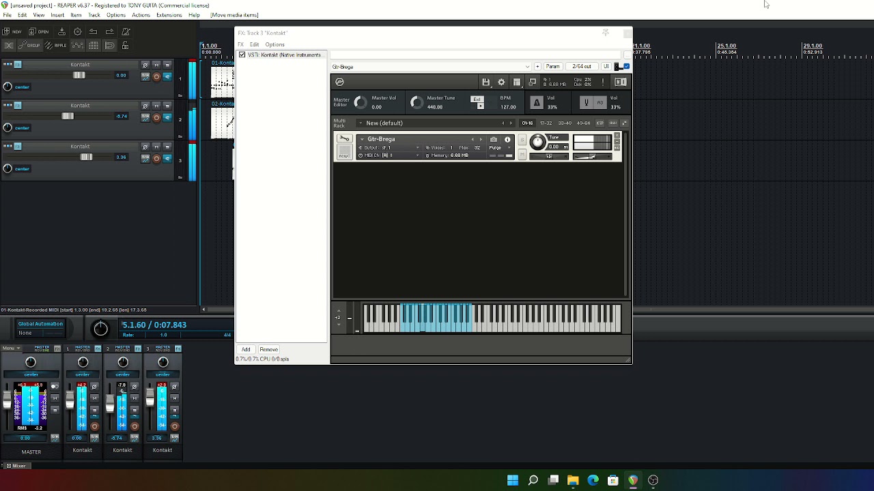This screenshot has height=491, width=874.
Task: Open Track menu
Action: [x=94, y=15]
